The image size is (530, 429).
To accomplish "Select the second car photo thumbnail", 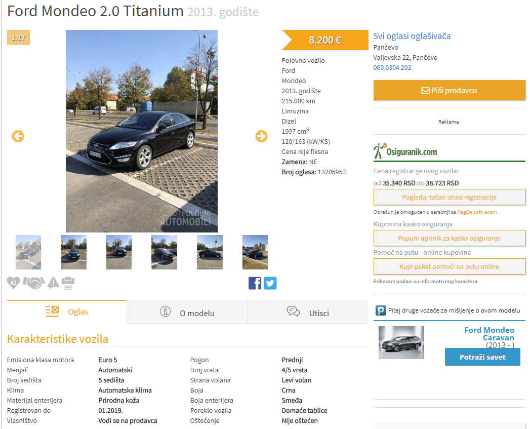I will tap(74, 252).
